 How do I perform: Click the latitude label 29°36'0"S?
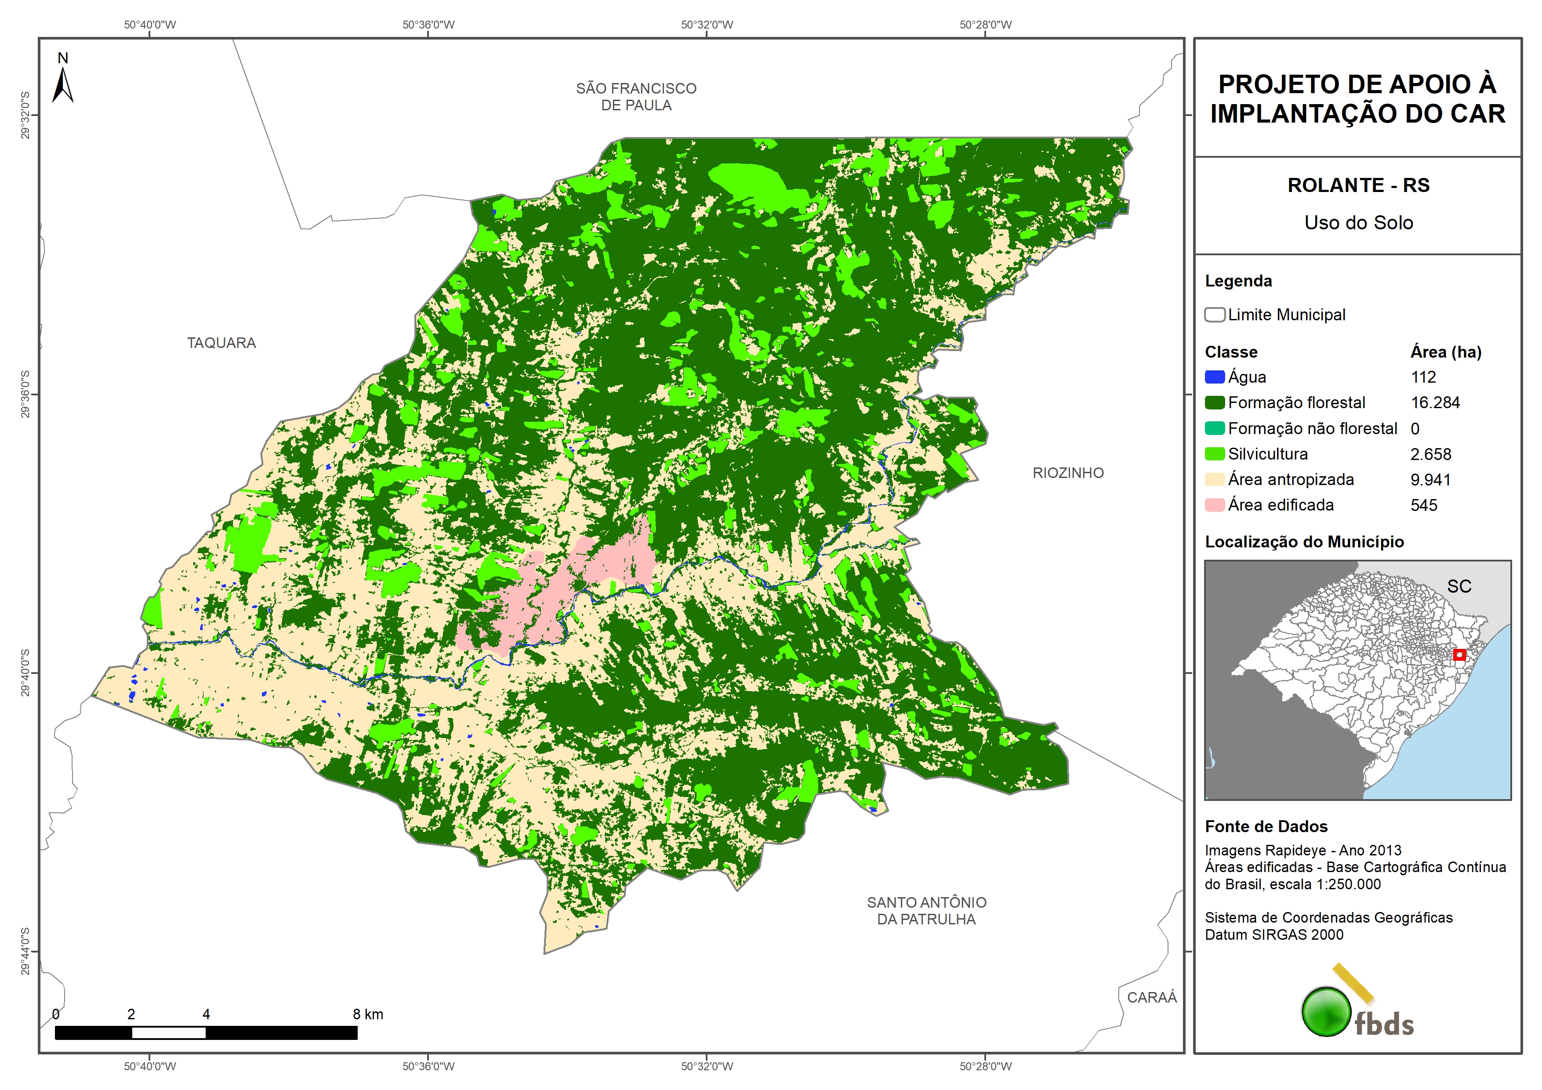pyautogui.click(x=25, y=394)
